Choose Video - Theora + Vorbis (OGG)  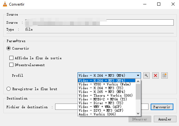click(x=107, y=95)
